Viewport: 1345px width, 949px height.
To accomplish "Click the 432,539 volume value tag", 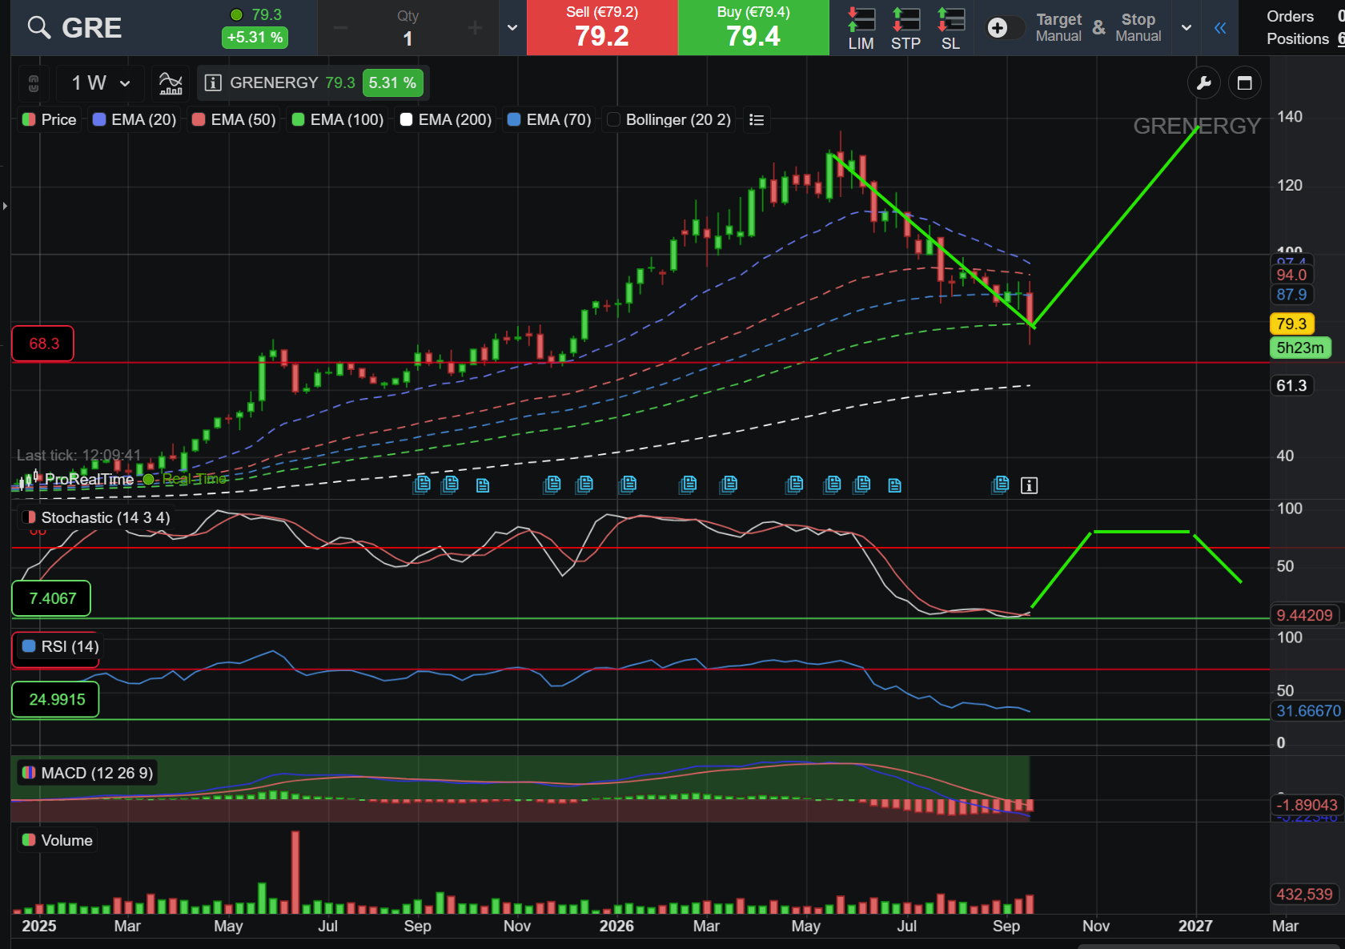I will click(1304, 895).
